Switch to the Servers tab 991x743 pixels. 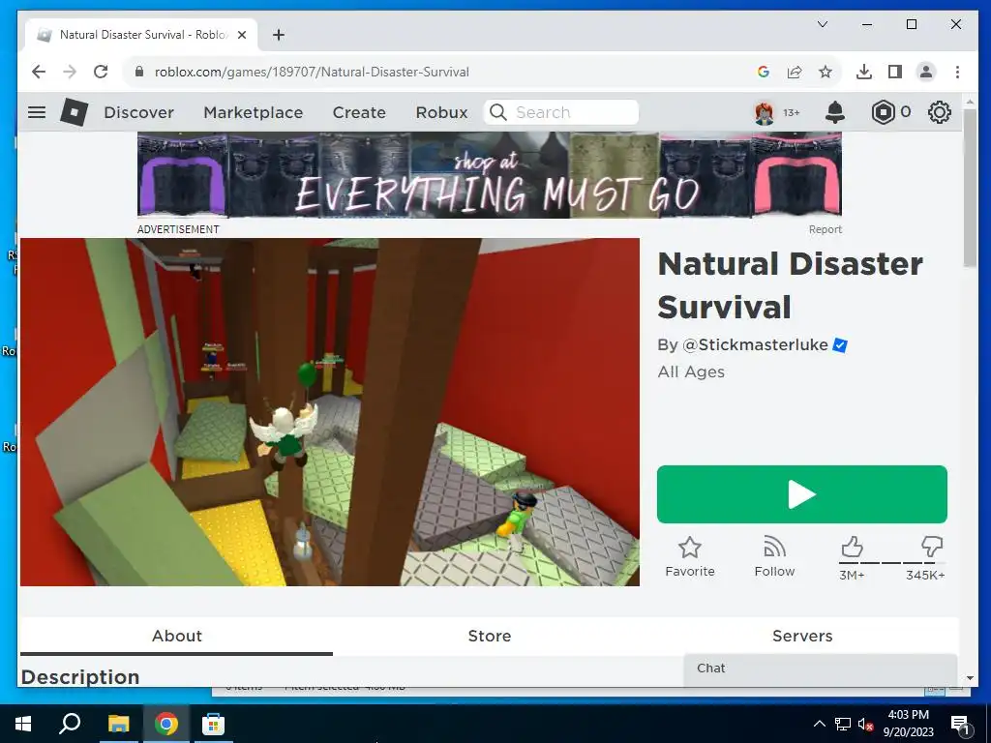tap(802, 637)
